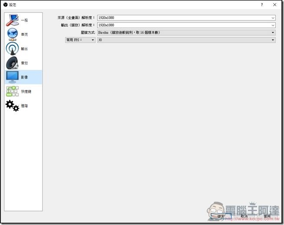
Task: Open the 一般 (General) settings icon
Action: pos(12,20)
